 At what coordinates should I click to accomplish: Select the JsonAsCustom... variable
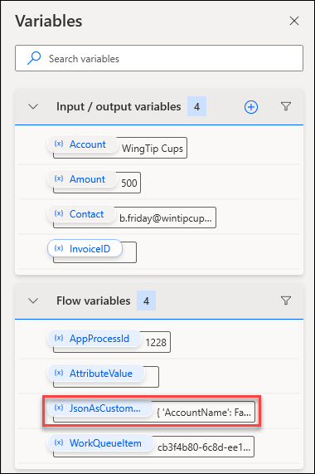(x=99, y=408)
